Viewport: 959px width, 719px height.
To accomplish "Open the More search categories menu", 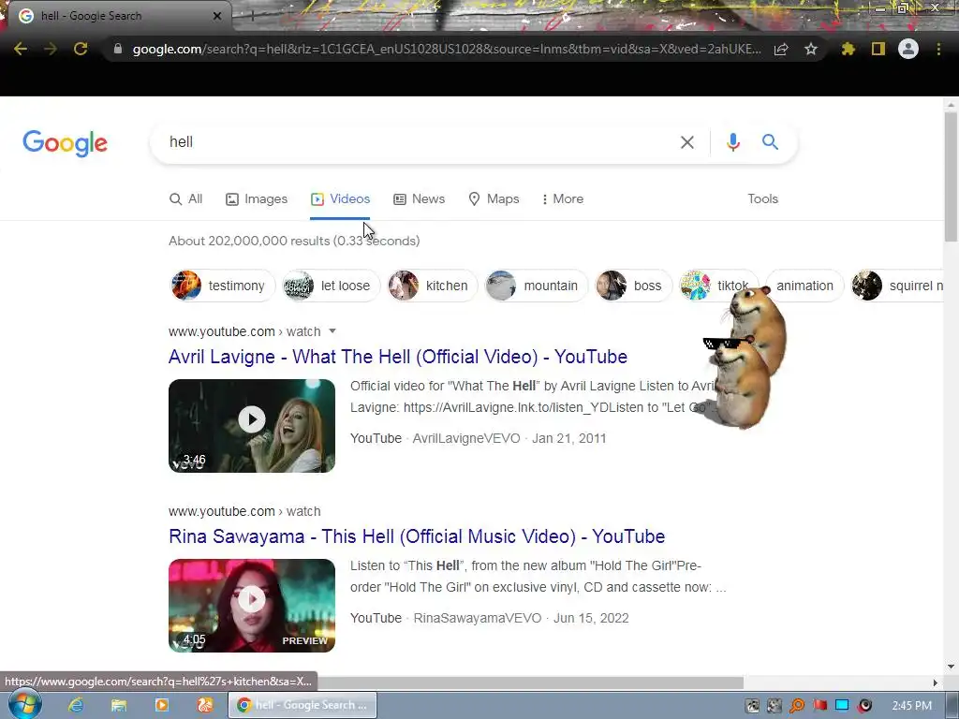I will 563,198.
